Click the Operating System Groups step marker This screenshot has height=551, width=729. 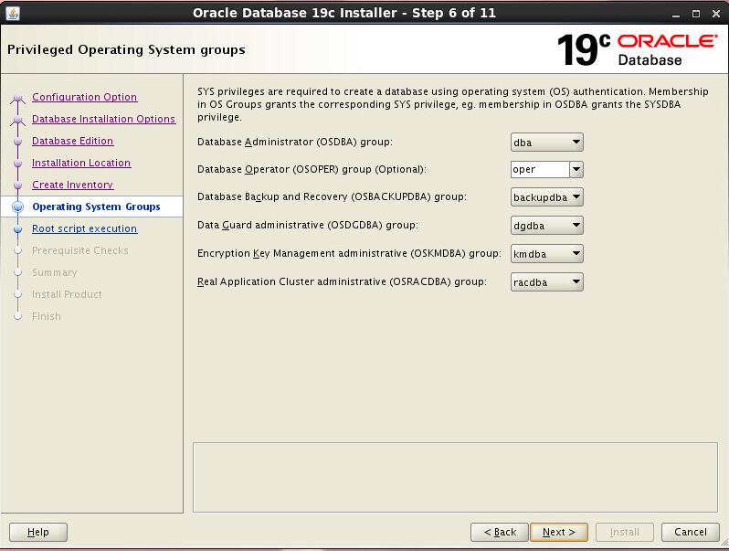click(x=17, y=207)
